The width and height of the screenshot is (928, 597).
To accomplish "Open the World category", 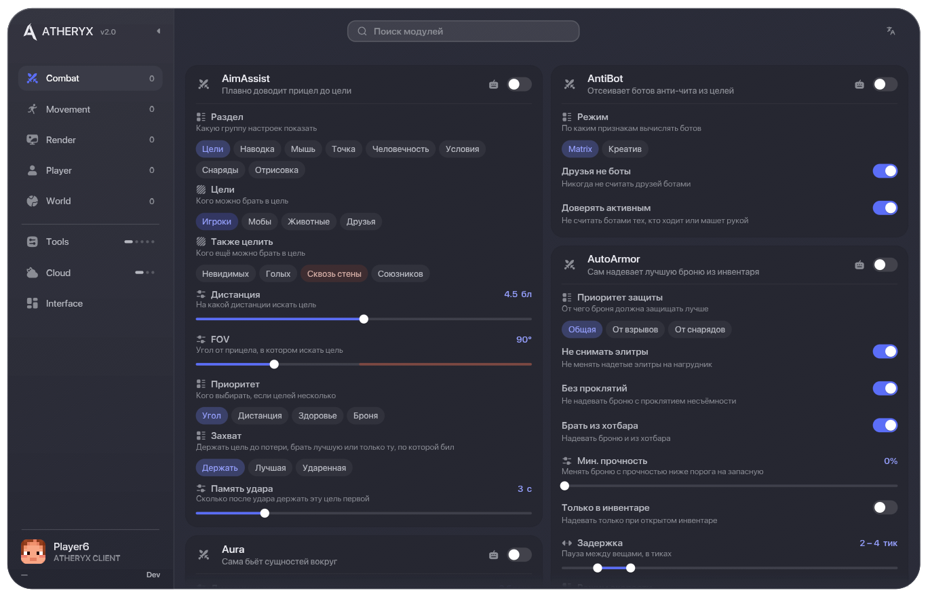I will pos(90,201).
